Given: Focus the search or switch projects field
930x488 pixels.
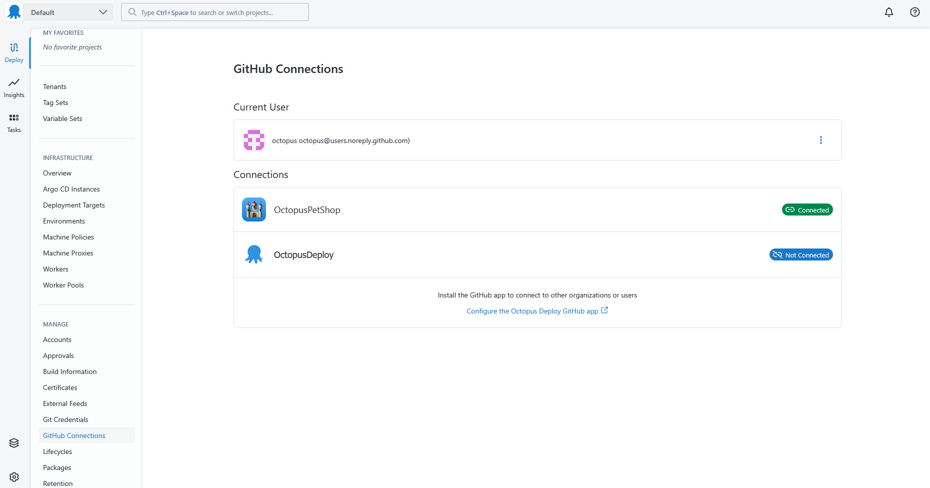Looking at the screenshot, I should click(215, 12).
